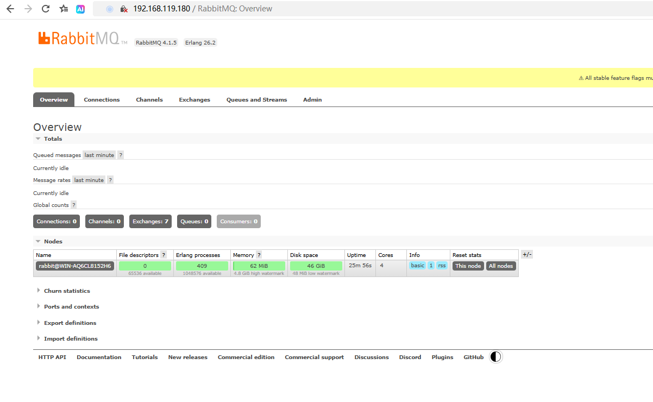Open help for Global counts
This screenshot has width=653, height=402.
pyautogui.click(x=73, y=205)
